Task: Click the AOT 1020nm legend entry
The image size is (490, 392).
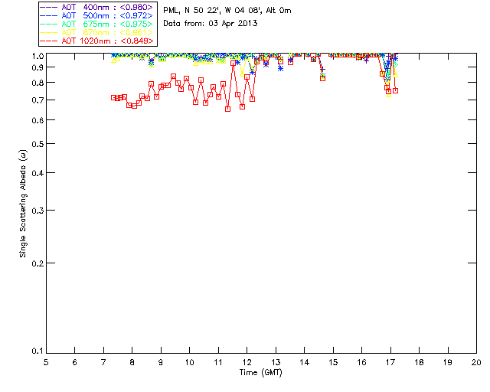Action: (x=96, y=41)
